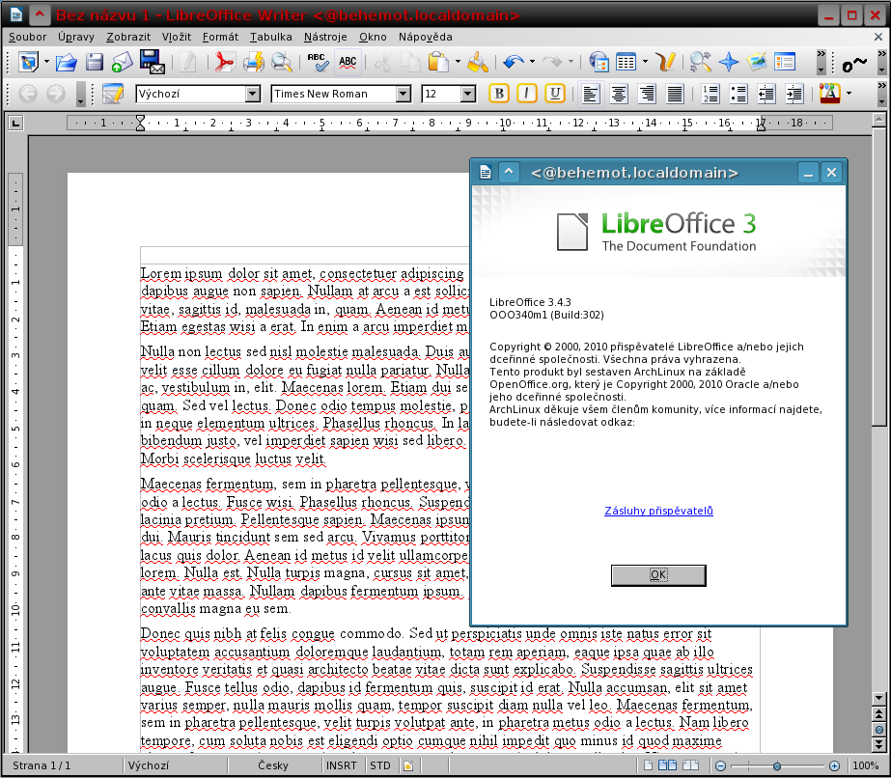891x778 pixels.
Task: Open the page preview with the magnifier
Action: pos(281,62)
